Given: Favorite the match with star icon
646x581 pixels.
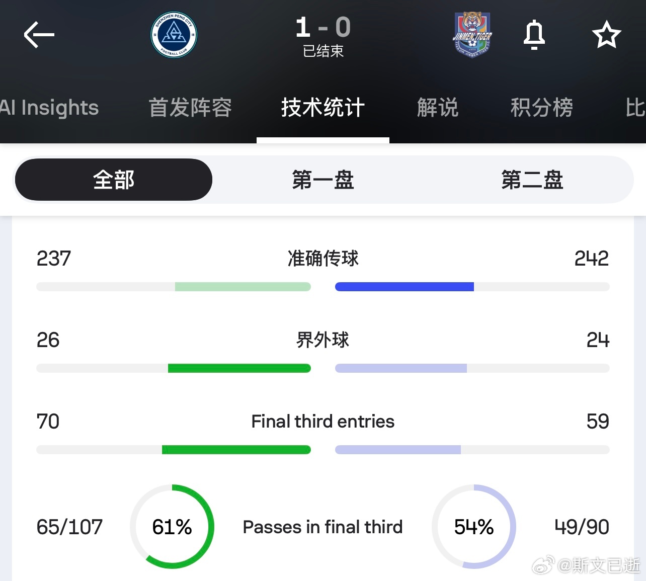Looking at the screenshot, I should [x=606, y=35].
